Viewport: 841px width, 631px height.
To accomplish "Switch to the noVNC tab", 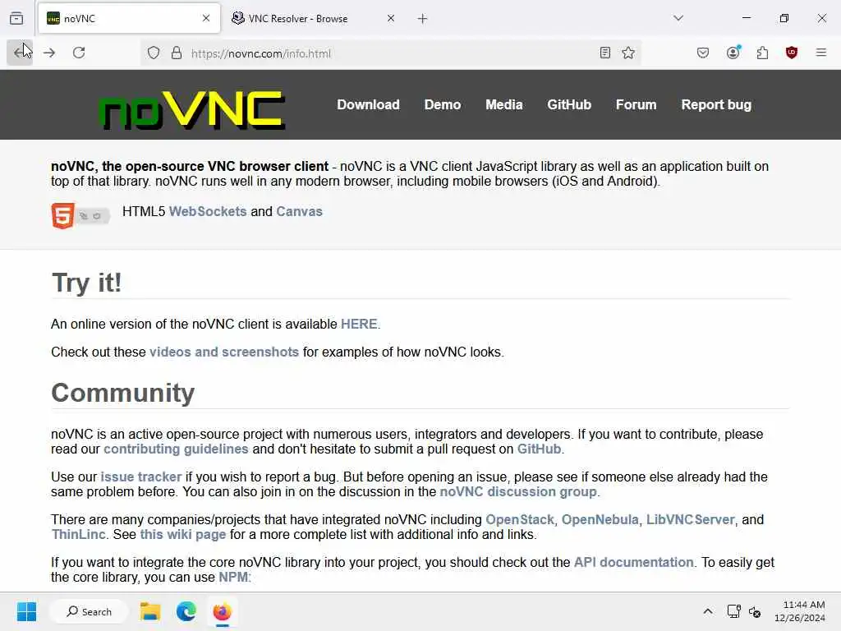I will click(x=129, y=18).
